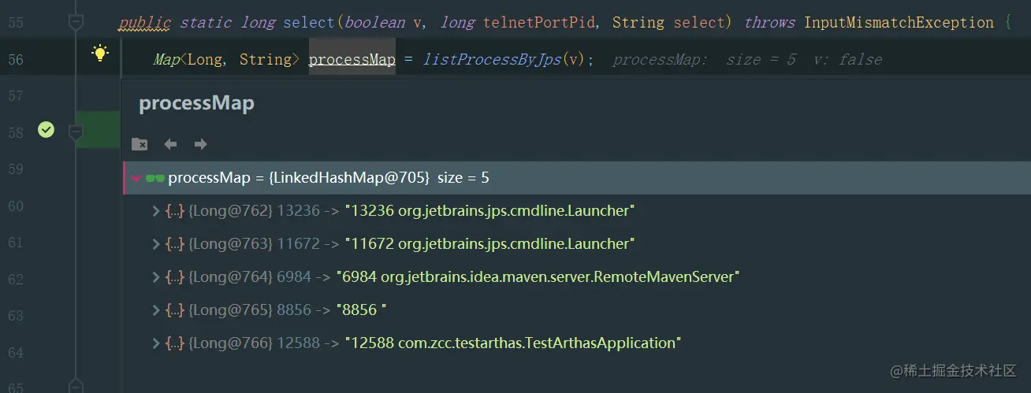Select the TestArthasApplication value row
1031x393 pixels.
pos(576,343)
